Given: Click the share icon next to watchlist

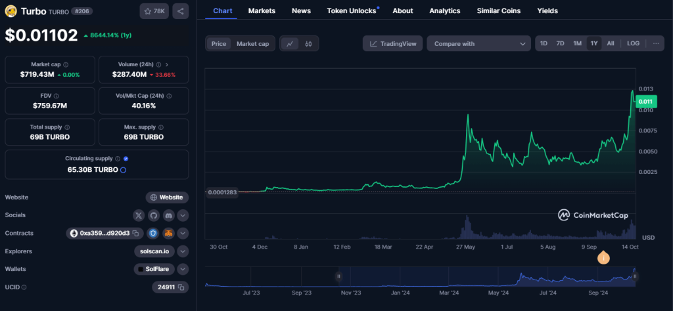Looking at the screenshot, I should coord(180,11).
